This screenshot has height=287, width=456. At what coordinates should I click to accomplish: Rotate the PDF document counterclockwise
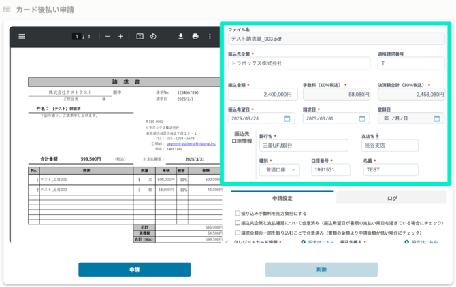[x=153, y=37]
